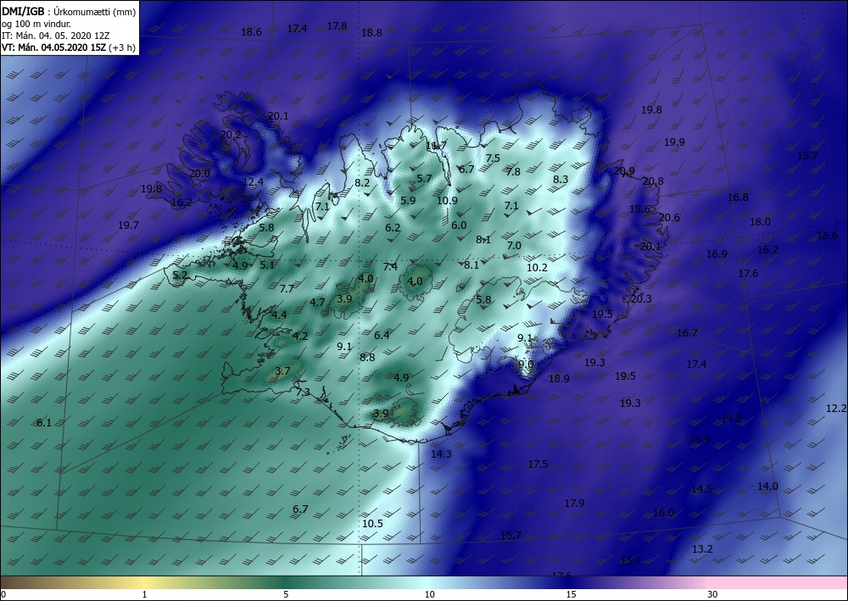This screenshot has width=848, height=601.
Task: Click the legend tick label '0'
Action: tap(3, 595)
